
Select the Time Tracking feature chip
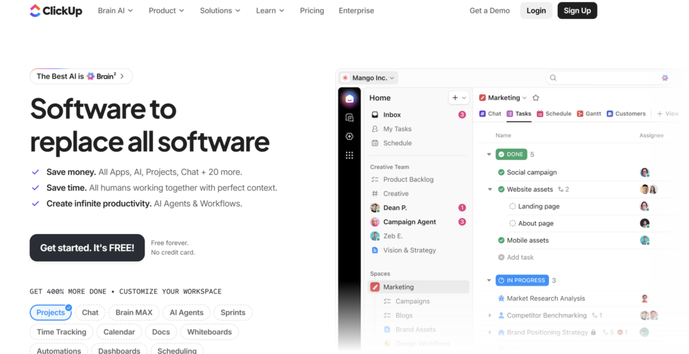point(61,332)
